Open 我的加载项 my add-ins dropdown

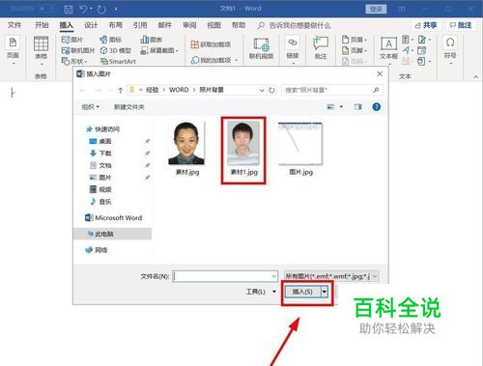pos(214,60)
